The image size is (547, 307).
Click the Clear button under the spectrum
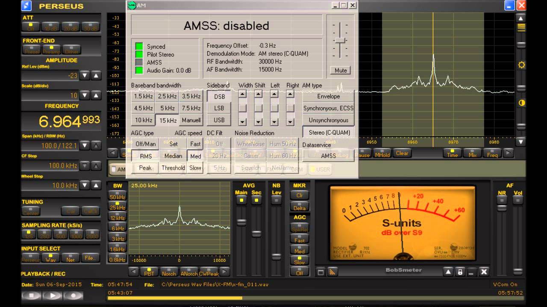[402, 153]
